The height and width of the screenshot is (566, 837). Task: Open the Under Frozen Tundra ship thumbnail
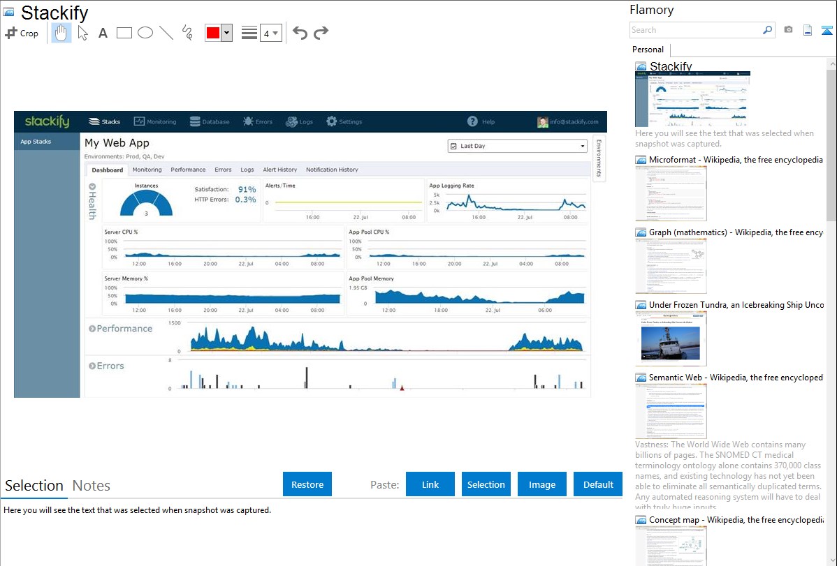(671, 338)
